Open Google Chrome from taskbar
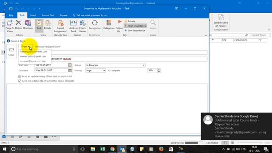Viewport: 272px width, 153px height. (x=112, y=149)
